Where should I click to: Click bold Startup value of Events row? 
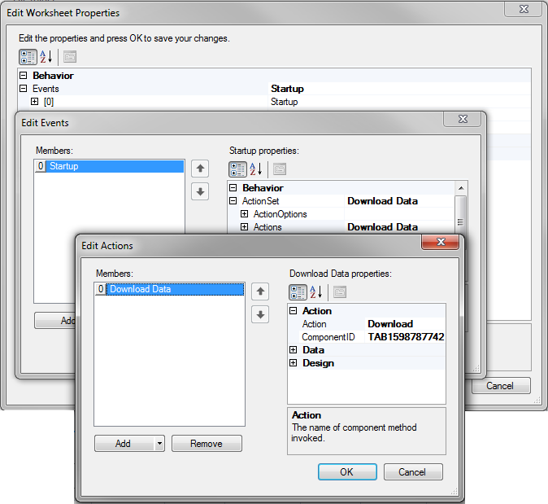[x=287, y=89]
